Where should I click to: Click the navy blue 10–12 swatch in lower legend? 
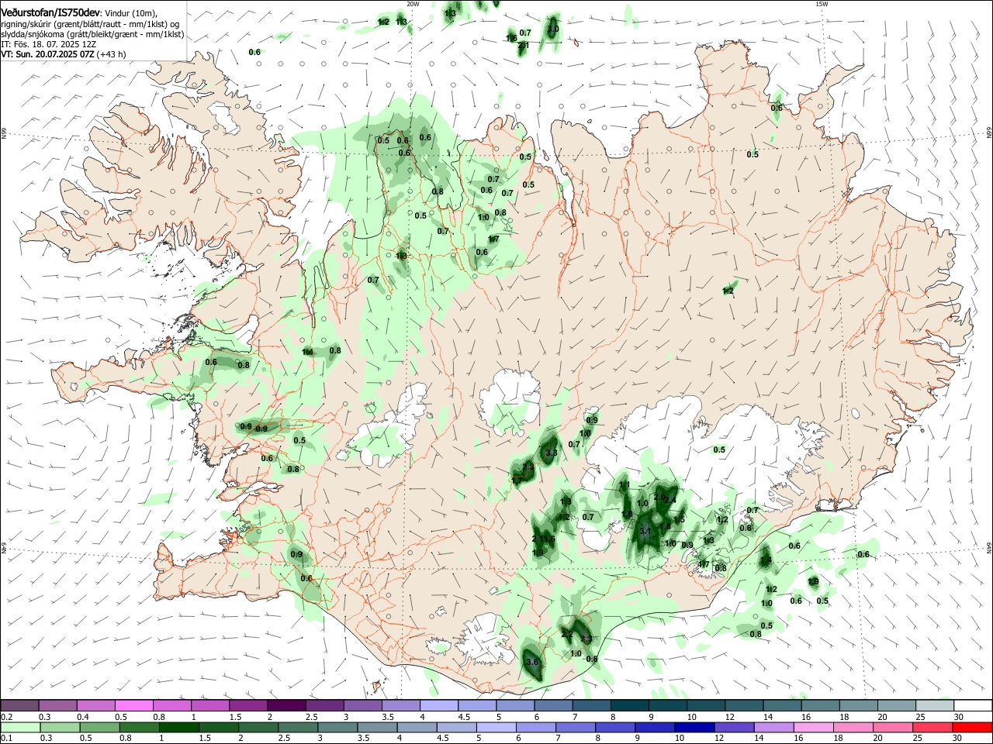pos(693,728)
